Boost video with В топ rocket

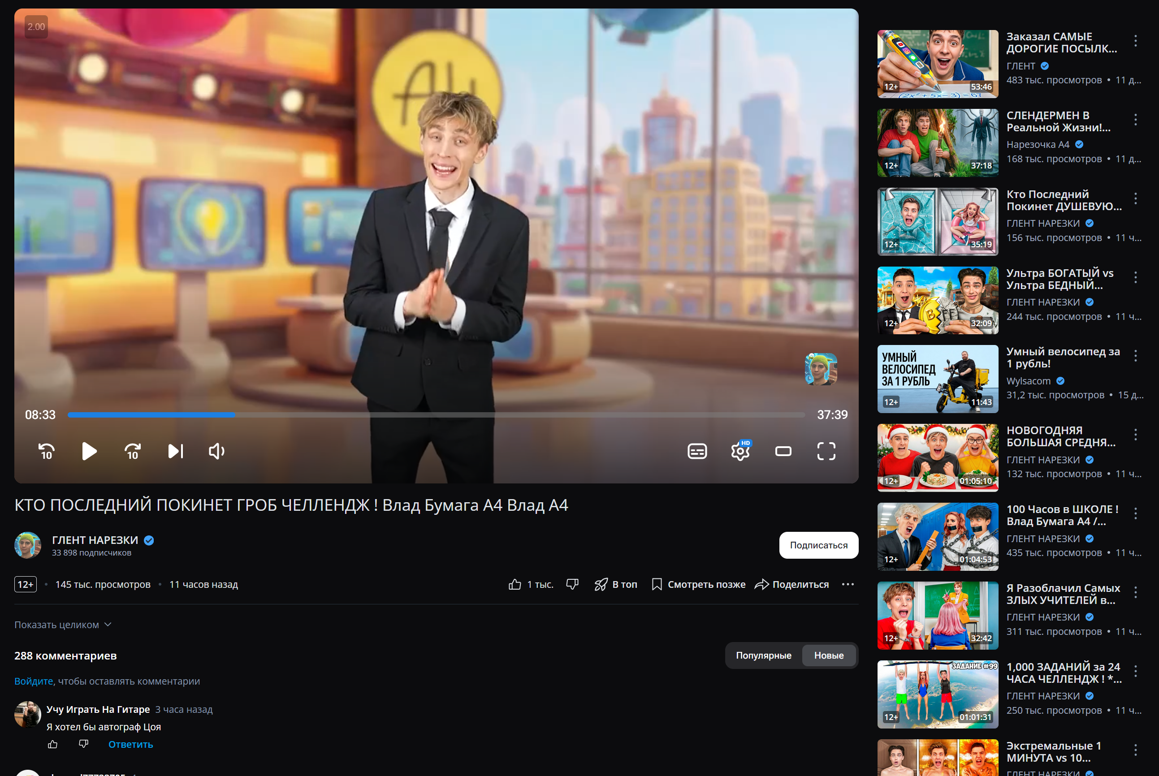615,585
